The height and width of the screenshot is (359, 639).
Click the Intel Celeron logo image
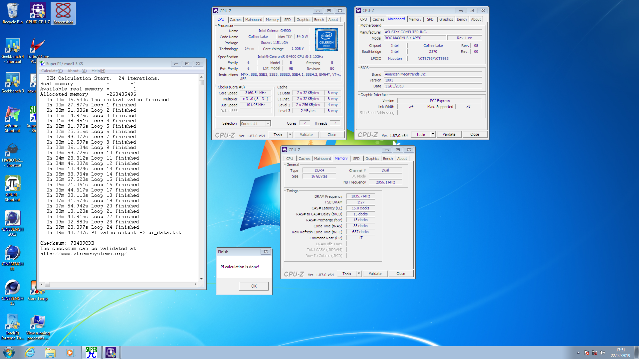pyautogui.click(x=326, y=40)
